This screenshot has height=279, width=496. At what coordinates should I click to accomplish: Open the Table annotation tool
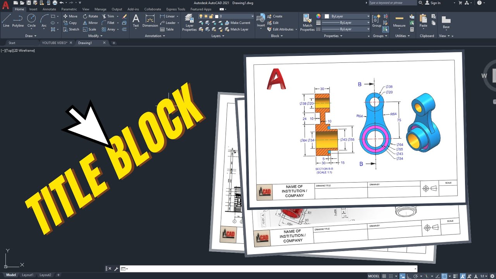point(167,29)
